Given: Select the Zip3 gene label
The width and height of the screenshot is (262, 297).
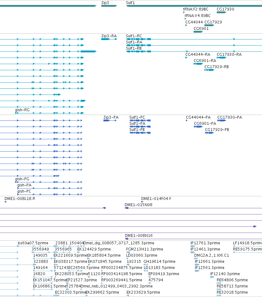Looking at the screenshot, I should pyautogui.click(x=105, y=3).
